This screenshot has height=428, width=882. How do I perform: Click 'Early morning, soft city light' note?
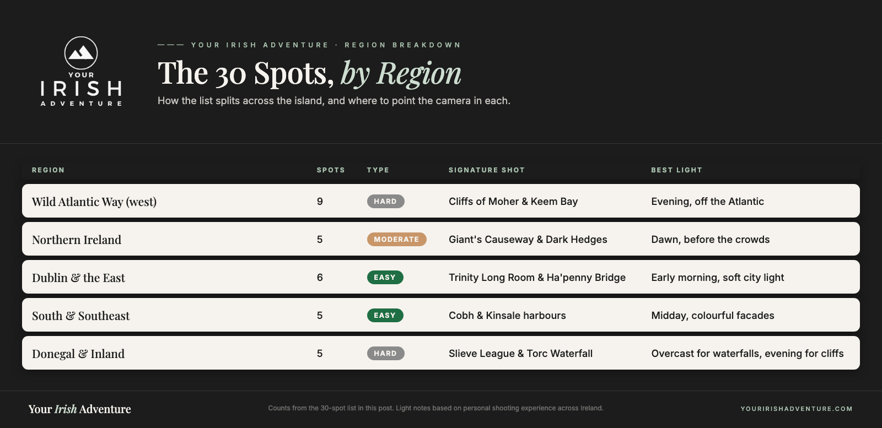point(717,278)
